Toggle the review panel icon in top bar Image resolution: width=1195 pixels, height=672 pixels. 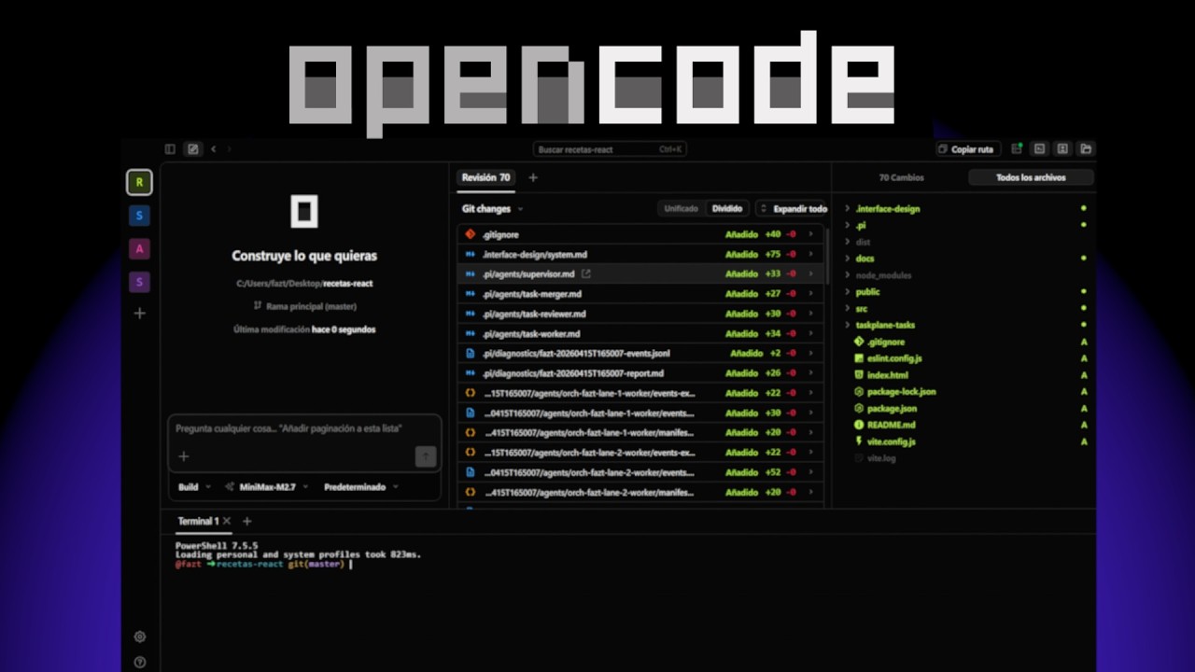(1062, 148)
